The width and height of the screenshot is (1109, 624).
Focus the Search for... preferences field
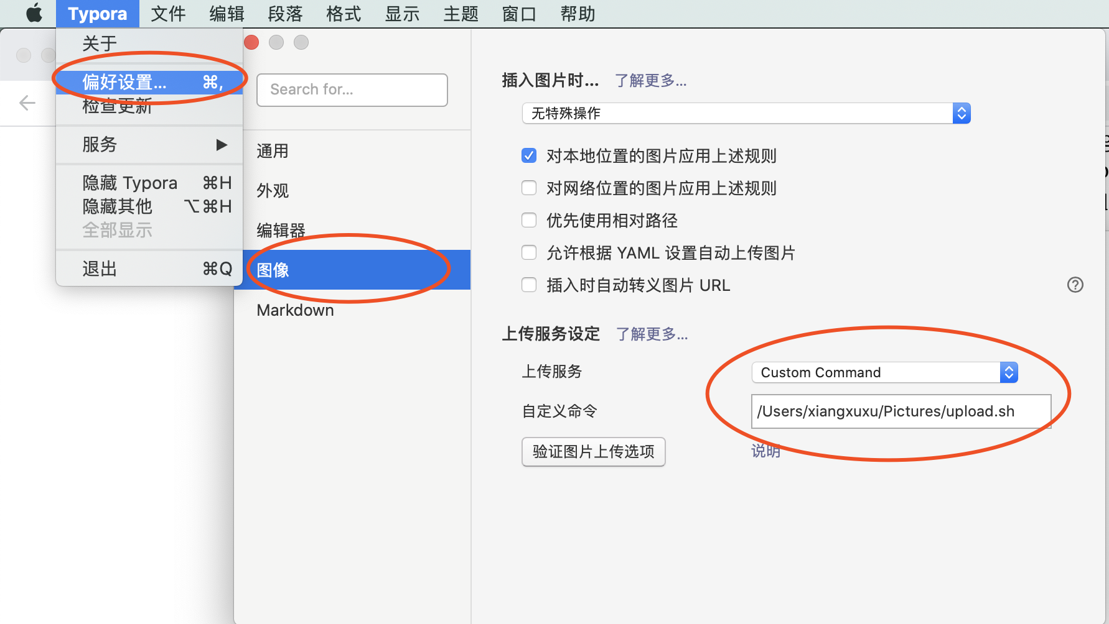pyautogui.click(x=352, y=90)
